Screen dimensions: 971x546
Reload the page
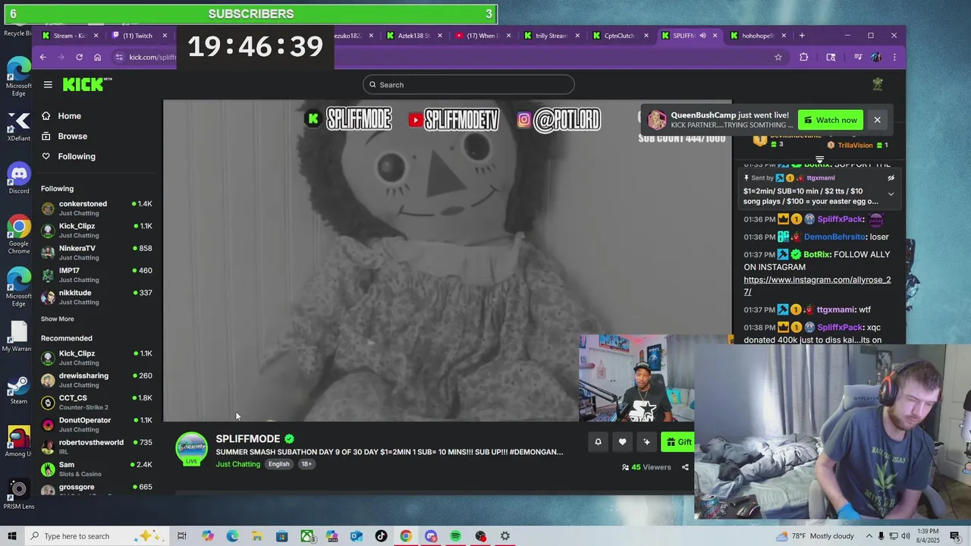tap(79, 57)
